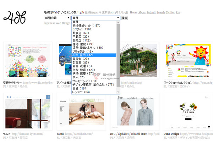Select the default 業種 list entry
The height and width of the screenshot is (144, 213).
[x=94, y=22]
